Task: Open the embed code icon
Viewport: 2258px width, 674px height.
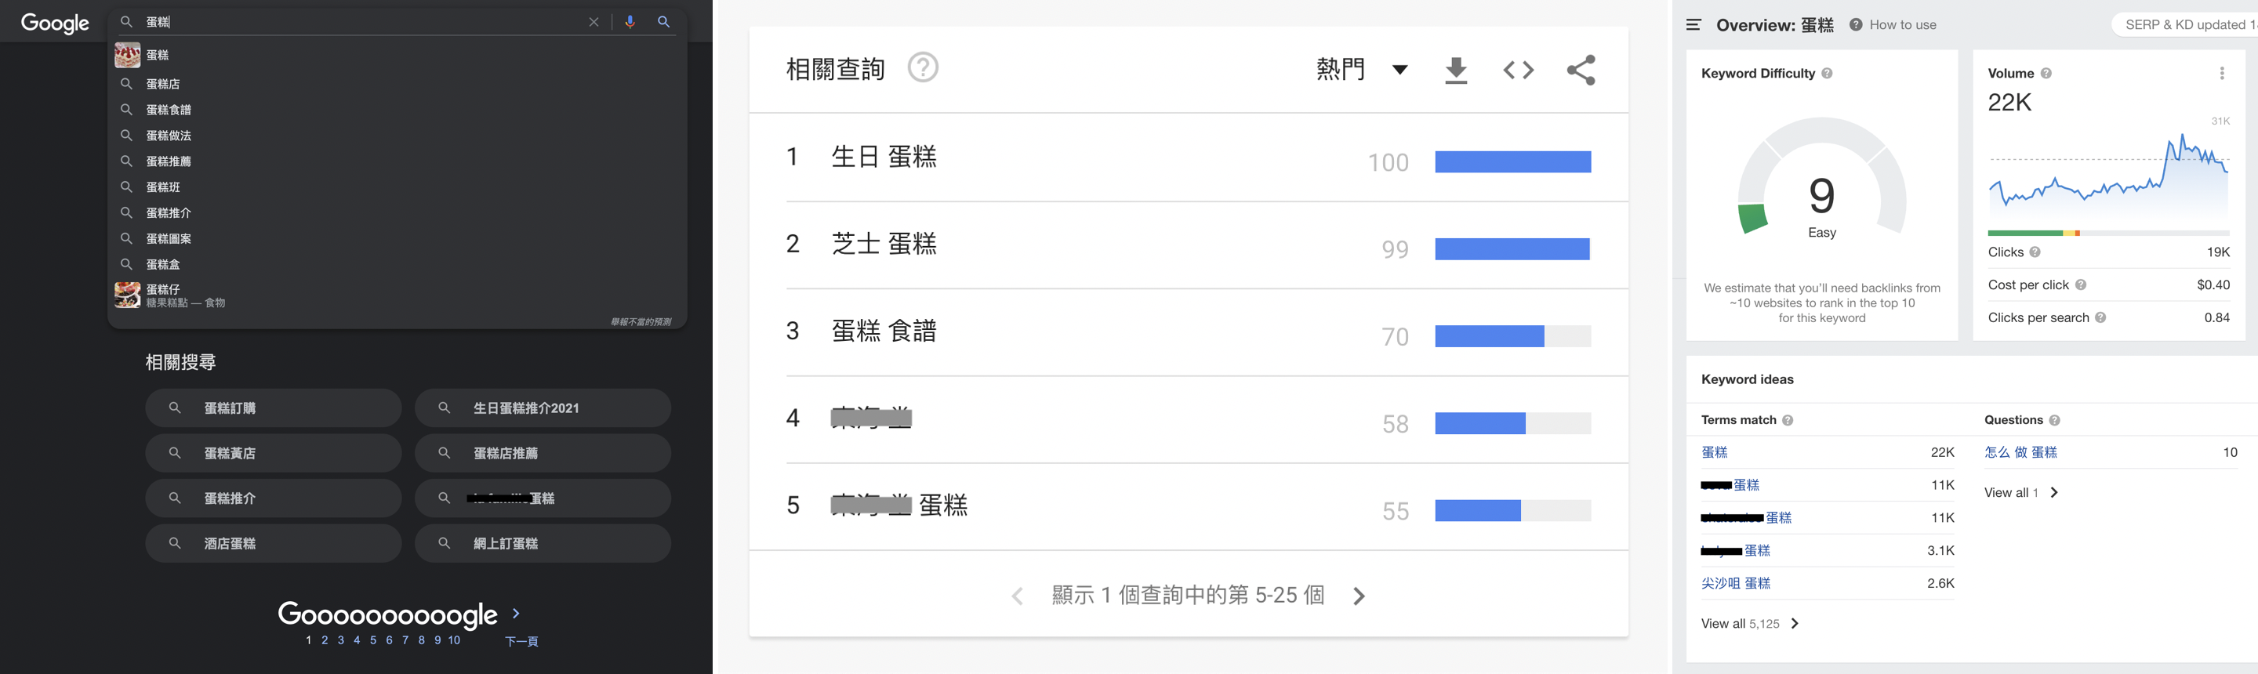Action: tap(1518, 70)
